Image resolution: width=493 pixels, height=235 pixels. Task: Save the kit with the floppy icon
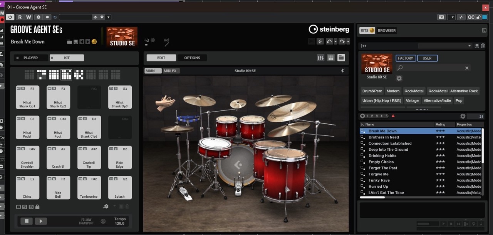tap(75, 42)
